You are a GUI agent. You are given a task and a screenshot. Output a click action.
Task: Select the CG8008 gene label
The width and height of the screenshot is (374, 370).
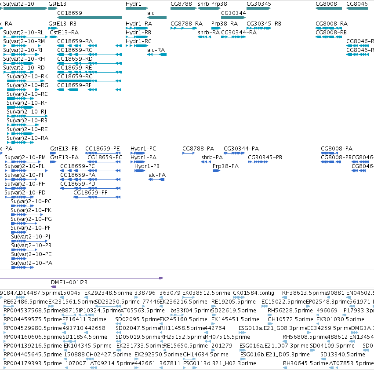tap(326, 4)
